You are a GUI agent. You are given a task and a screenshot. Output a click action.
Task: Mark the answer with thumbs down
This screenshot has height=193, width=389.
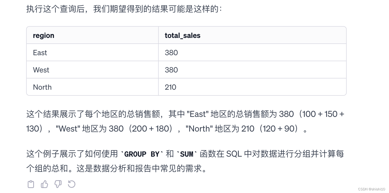click(x=58, y=184)
